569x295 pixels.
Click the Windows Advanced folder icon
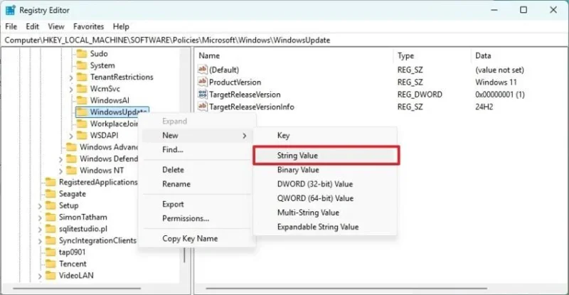(x=71, y=147)
